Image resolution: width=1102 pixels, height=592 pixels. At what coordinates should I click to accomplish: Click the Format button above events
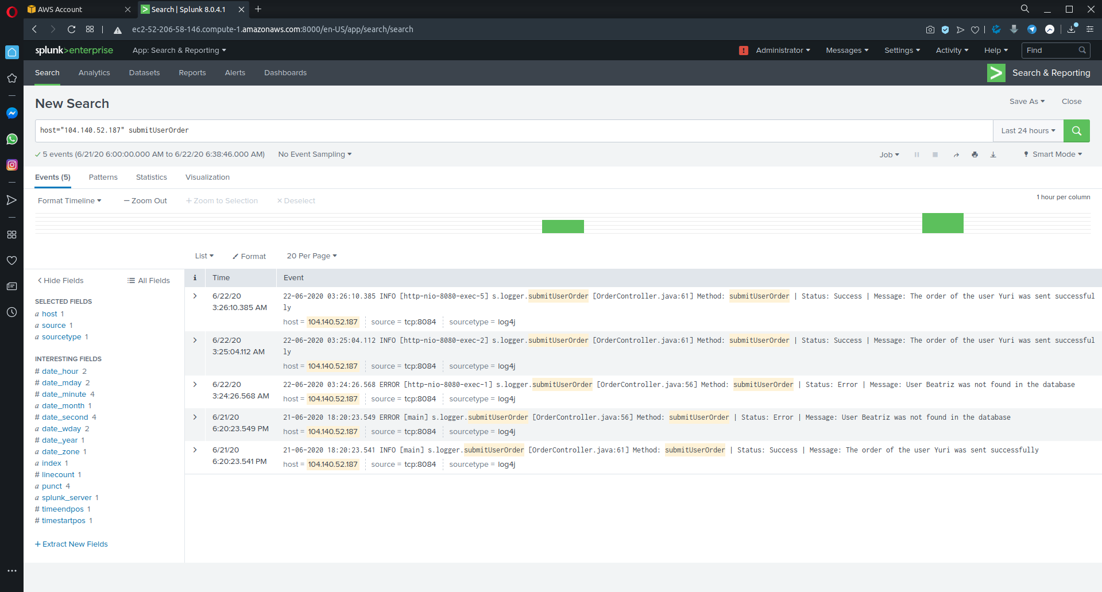click(249, 257)
